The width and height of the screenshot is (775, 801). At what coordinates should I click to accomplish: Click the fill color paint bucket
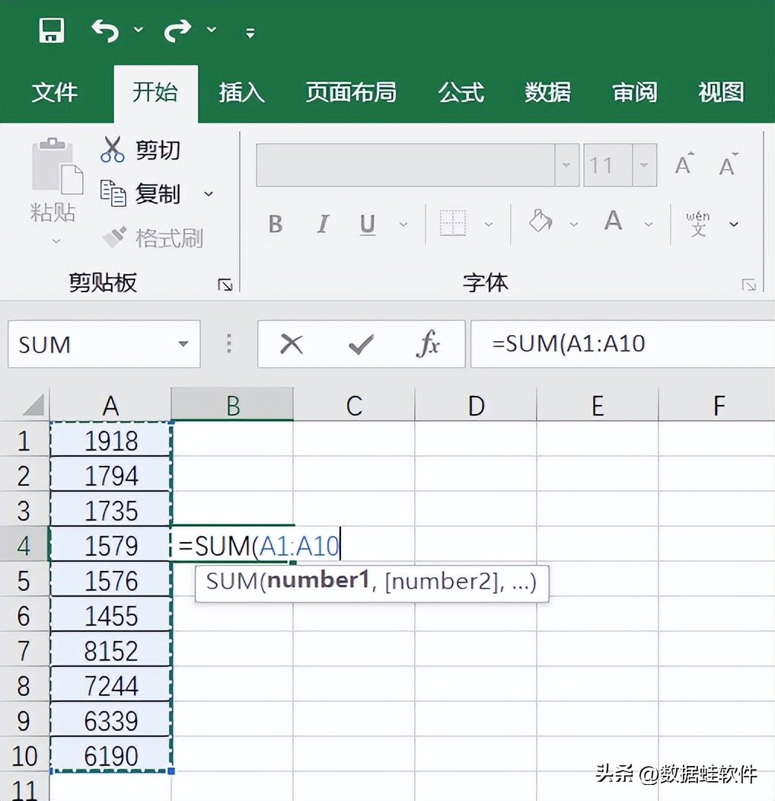[541, 222]
